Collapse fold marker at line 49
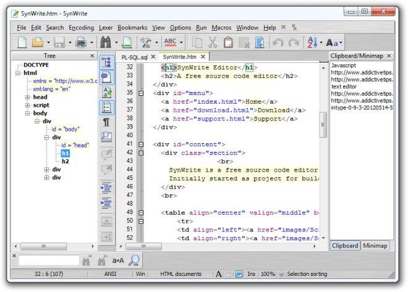This screenshot has height=292, width=408. click(x=141, y=213)
